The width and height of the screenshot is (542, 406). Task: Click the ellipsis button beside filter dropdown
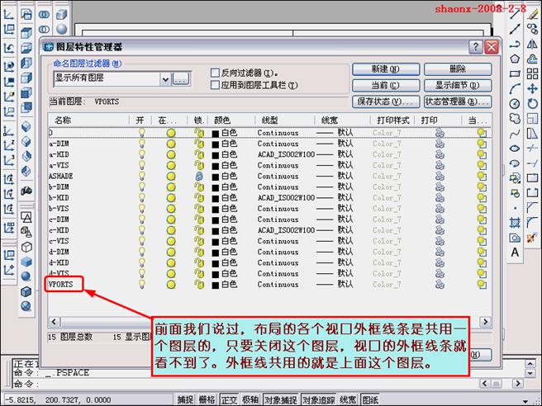coord(181,79)
